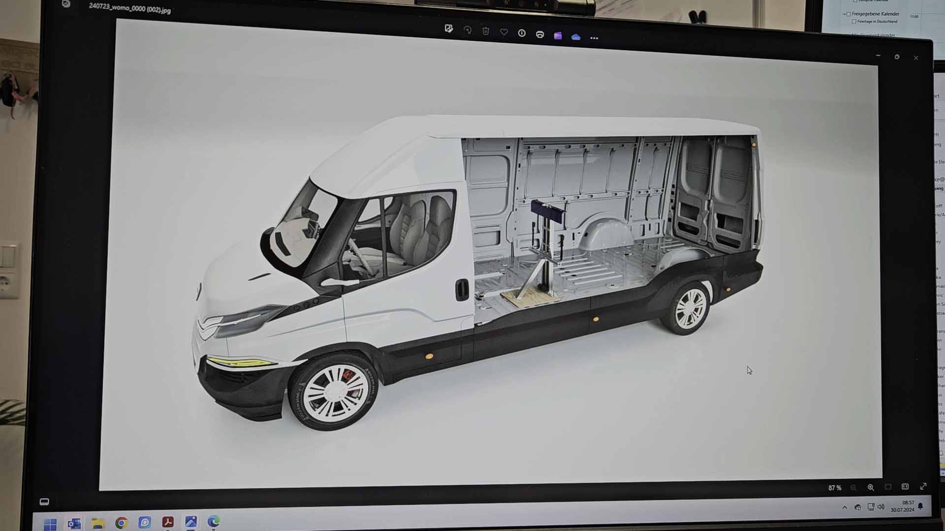
Task: Expand the hidden system tray icons chevron
Action: (845, 507)
